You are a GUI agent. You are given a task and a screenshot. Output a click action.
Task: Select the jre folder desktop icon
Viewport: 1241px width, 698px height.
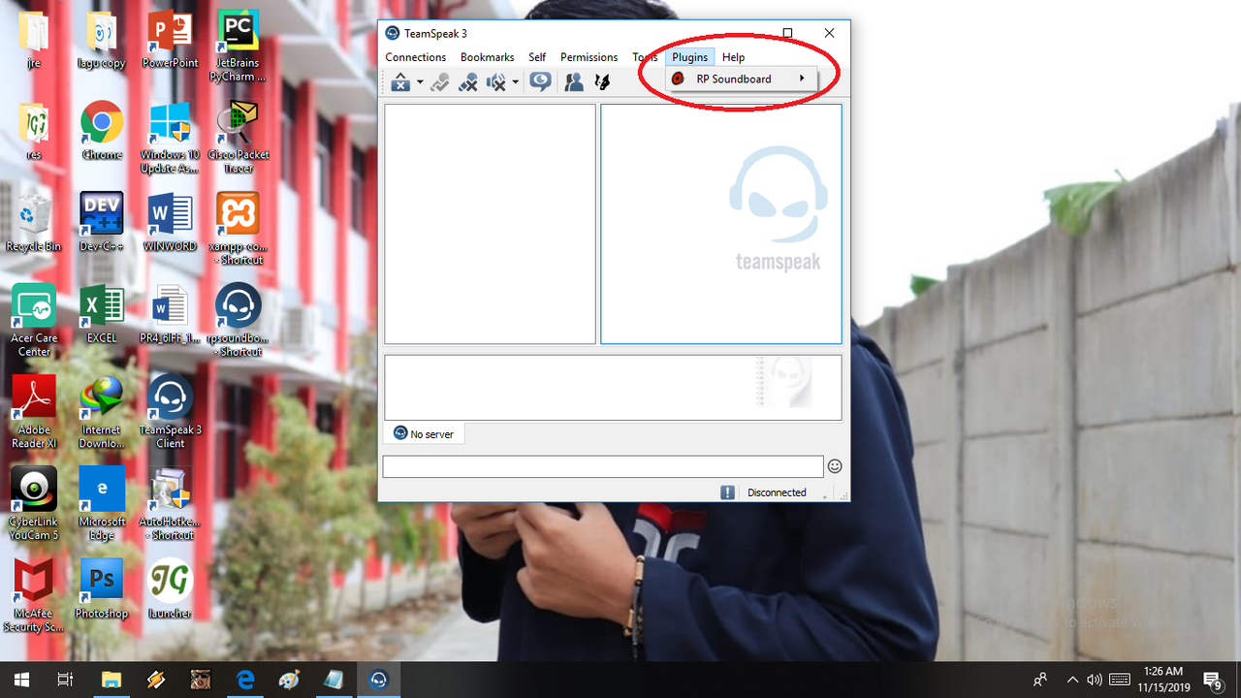[x=34, y=41]
